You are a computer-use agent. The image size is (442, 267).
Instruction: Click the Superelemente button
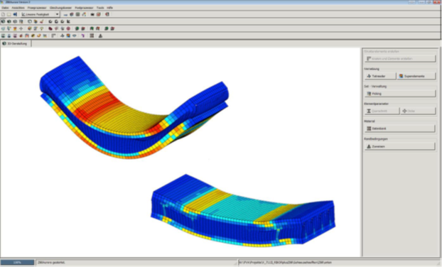tap(416, 76)
